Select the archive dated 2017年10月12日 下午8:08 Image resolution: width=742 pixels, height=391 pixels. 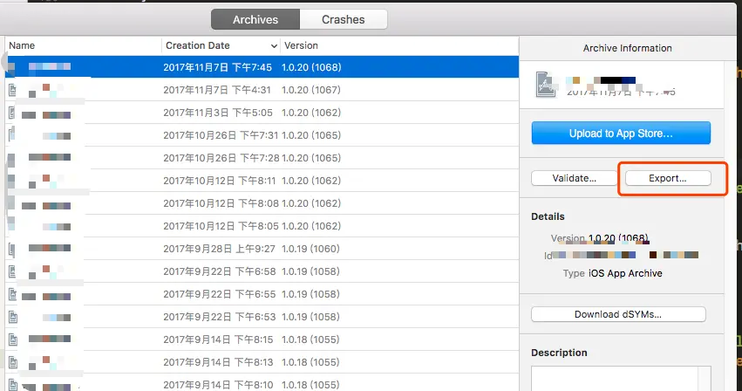click(x=262, y=203)
